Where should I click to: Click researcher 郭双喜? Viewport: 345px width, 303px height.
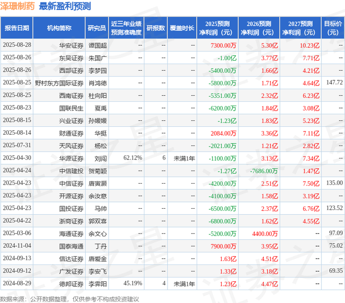point(98,221)
